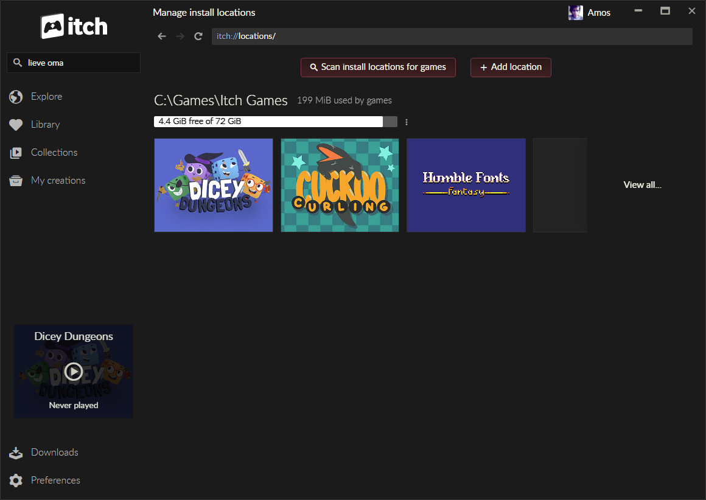This screenshot has height=500, width=706.
Task: Open the three-dot menu for install location
Action: [x=407, y=122]
